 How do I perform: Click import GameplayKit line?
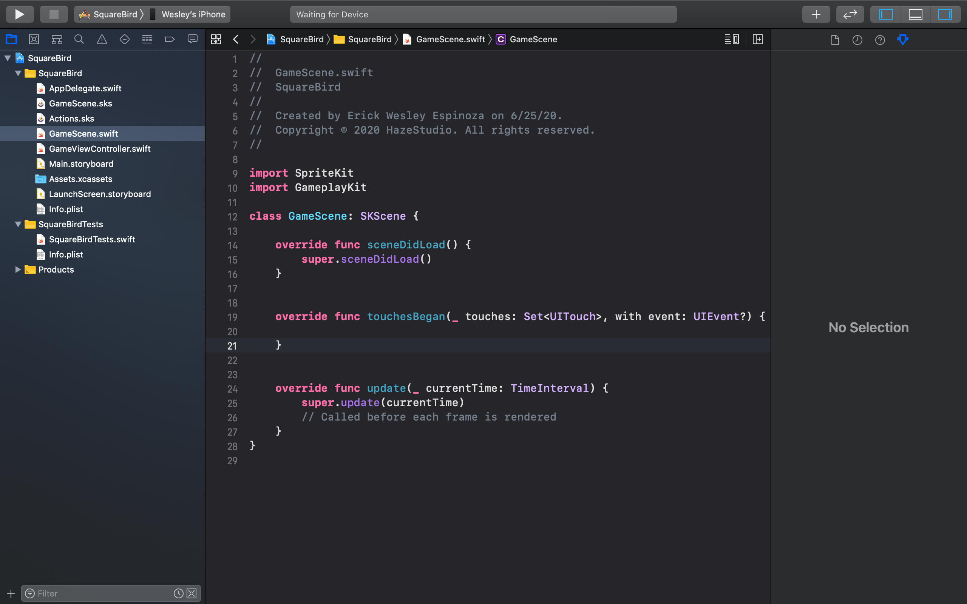308,187
